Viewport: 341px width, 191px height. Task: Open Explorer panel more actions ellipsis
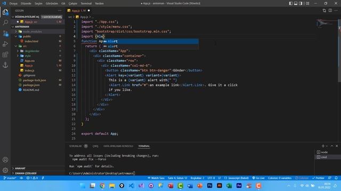point(60,11)
